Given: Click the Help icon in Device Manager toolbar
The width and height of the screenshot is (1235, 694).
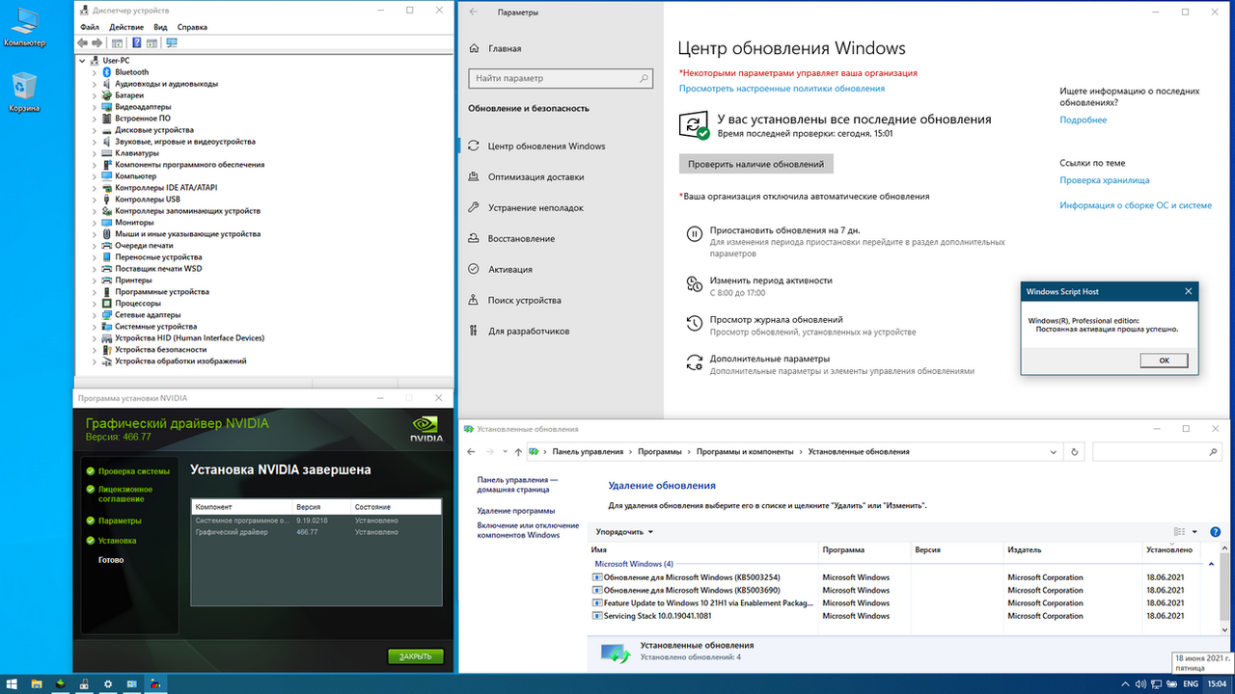Looking at the screenshot, I should point(136,43).
